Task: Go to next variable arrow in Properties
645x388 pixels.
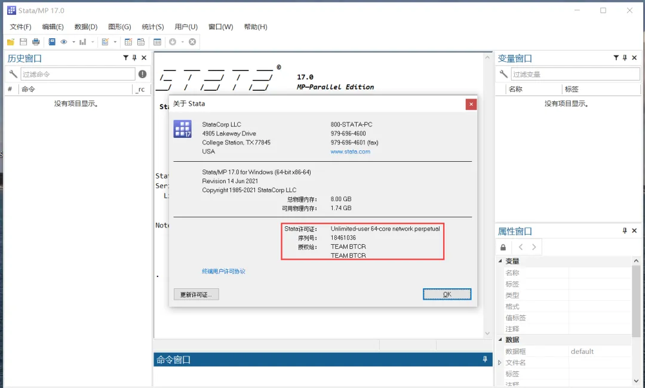Action: point(534,247)
